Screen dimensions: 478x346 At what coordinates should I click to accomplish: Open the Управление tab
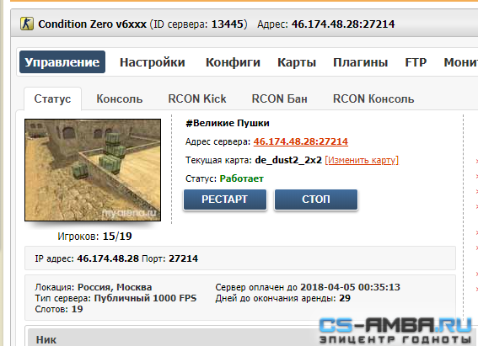point(62,62)
